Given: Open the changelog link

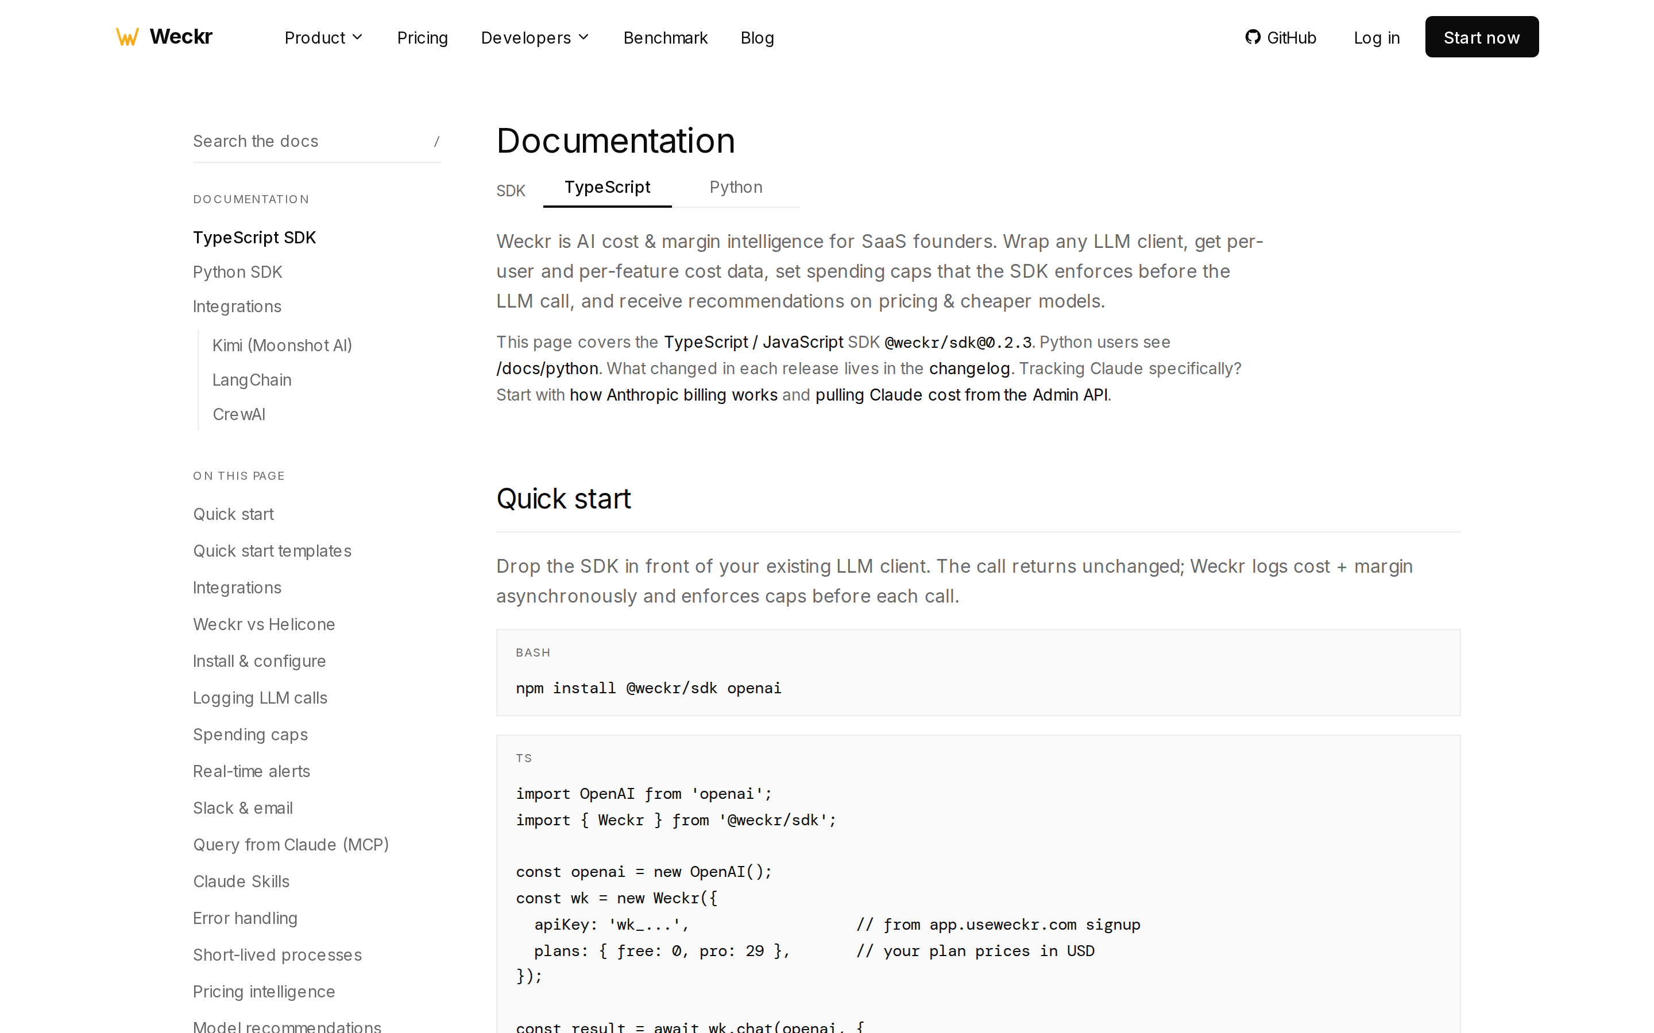Looking at the screenshot, I should [968, 369].
